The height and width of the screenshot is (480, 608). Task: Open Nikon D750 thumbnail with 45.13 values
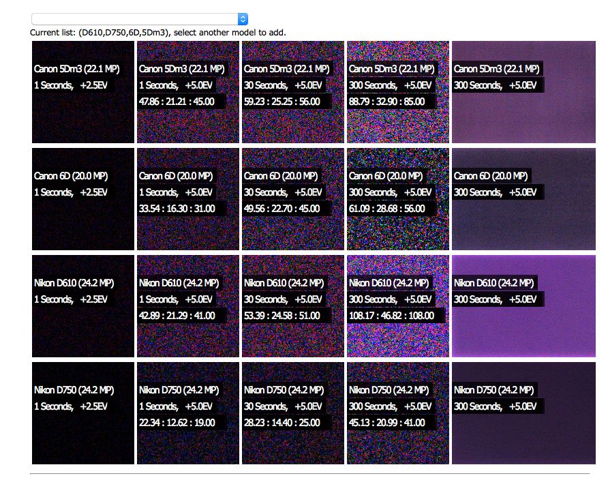coord(398,413)
